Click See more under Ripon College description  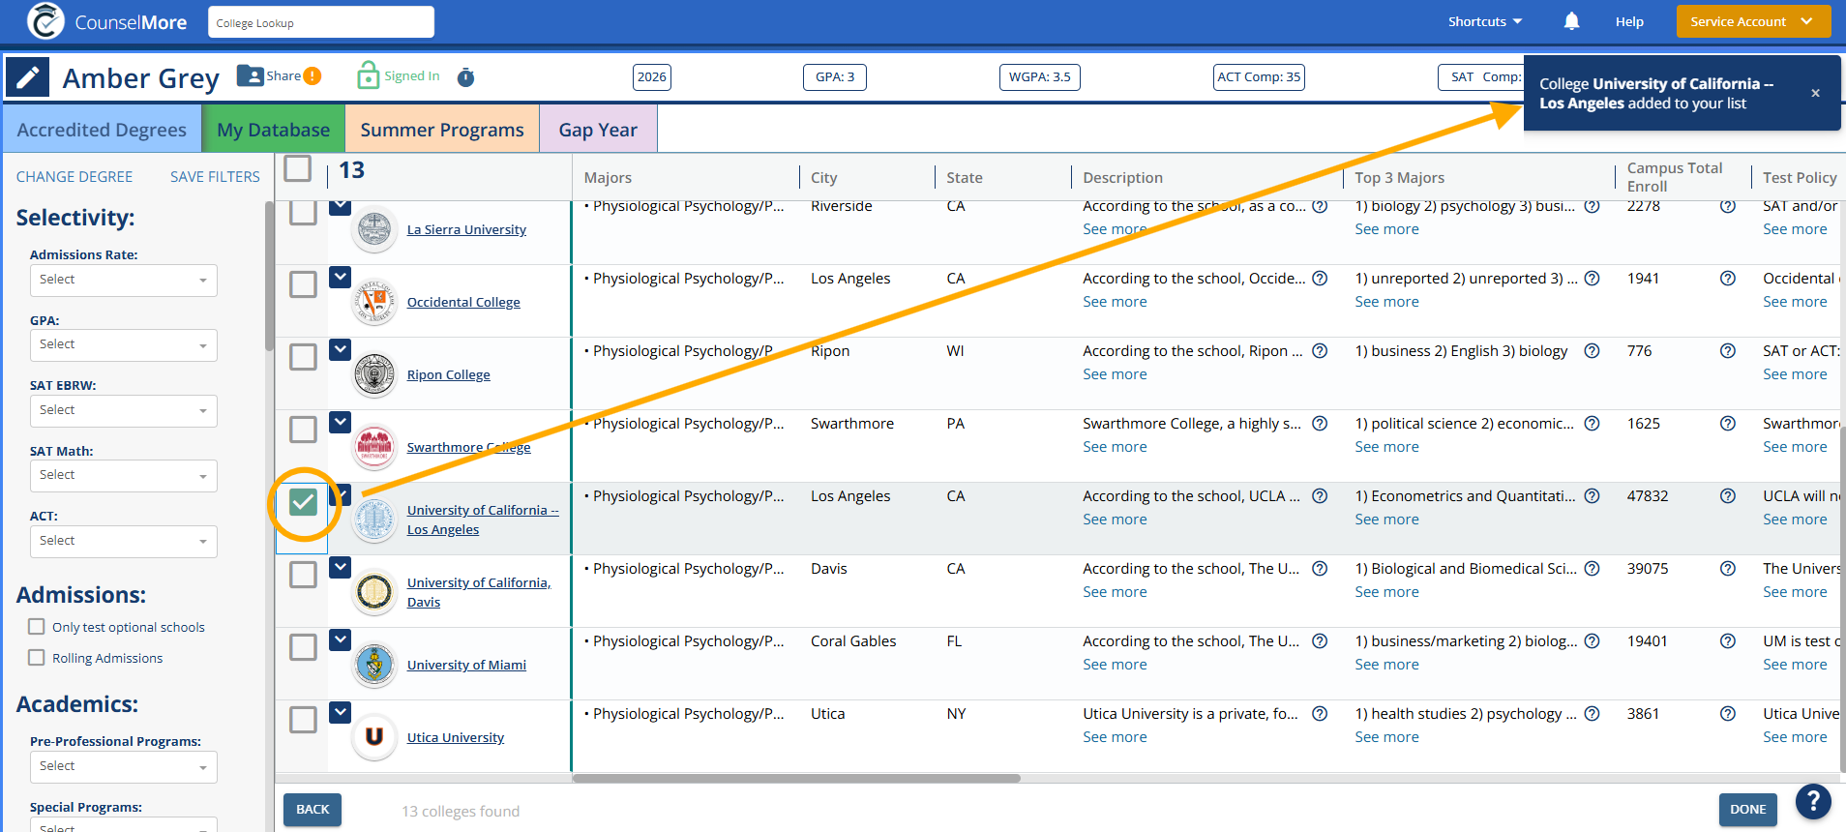(1115, 374)
